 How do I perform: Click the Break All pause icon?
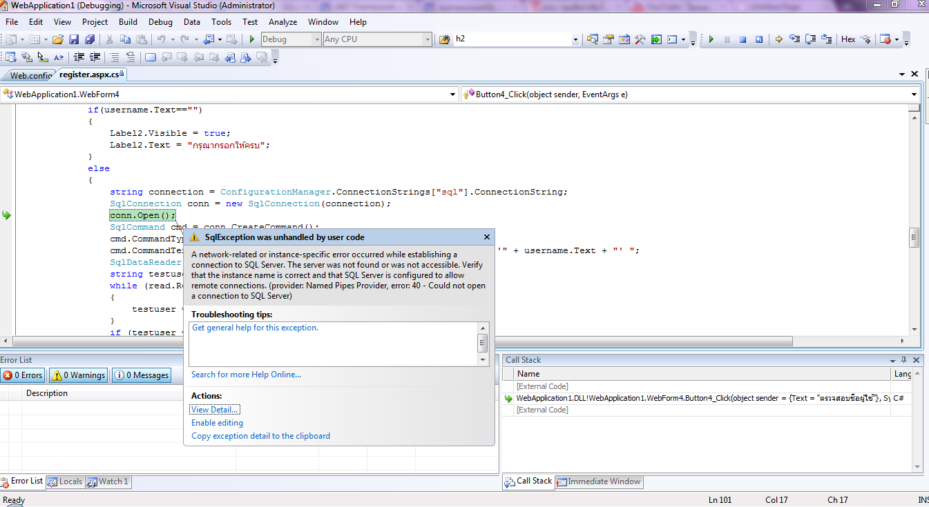coord(727,39)
